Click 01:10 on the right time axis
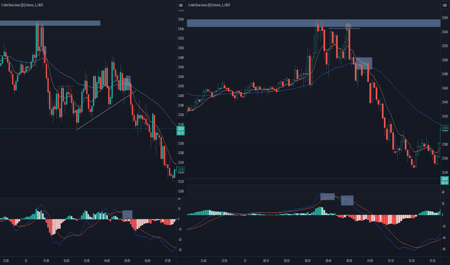 (x=391, y=261)
